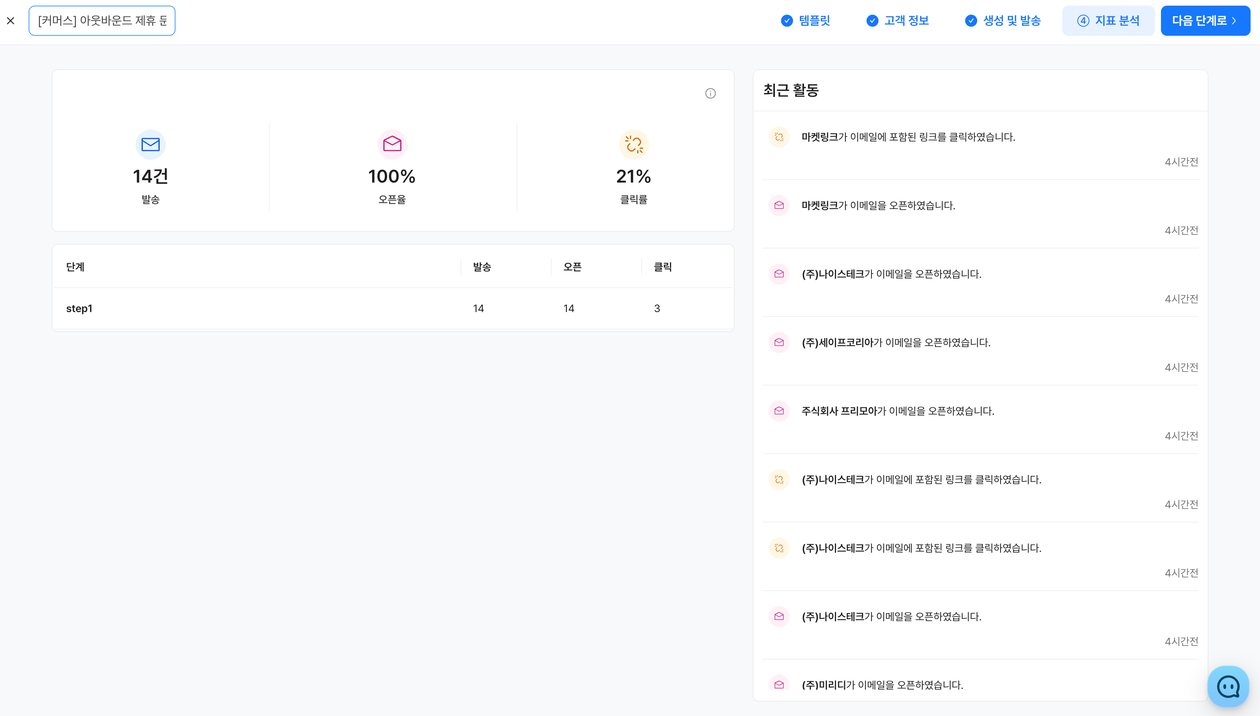Click envelope icon beside (주)세이프코리아 activity
The image size is (1260, 716).
pos(779,342)
